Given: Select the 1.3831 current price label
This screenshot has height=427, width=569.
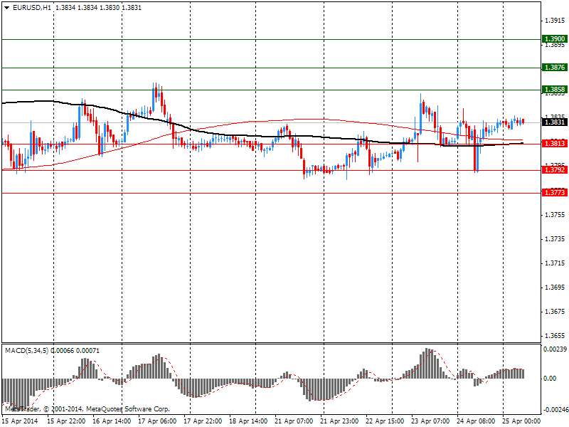Looking at the screenshot, I should [555, 122].
